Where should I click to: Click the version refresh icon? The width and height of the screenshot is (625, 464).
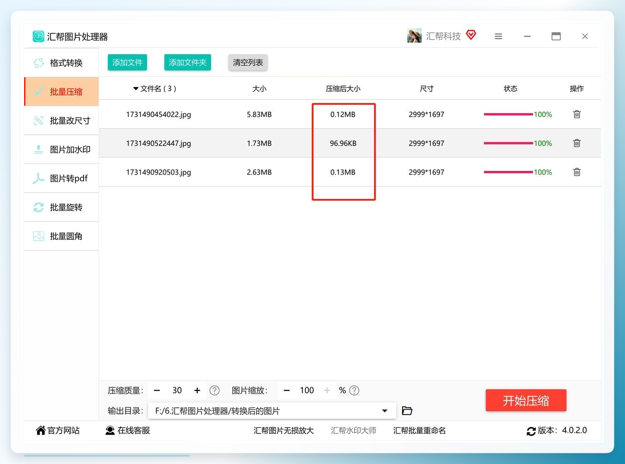[531, 431]
